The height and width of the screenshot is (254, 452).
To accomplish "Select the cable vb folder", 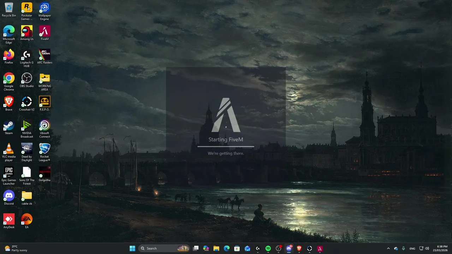I will 27,198.
